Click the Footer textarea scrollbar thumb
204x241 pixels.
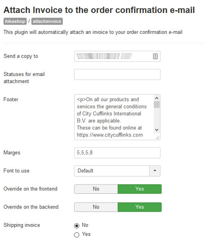pos(157,104)
